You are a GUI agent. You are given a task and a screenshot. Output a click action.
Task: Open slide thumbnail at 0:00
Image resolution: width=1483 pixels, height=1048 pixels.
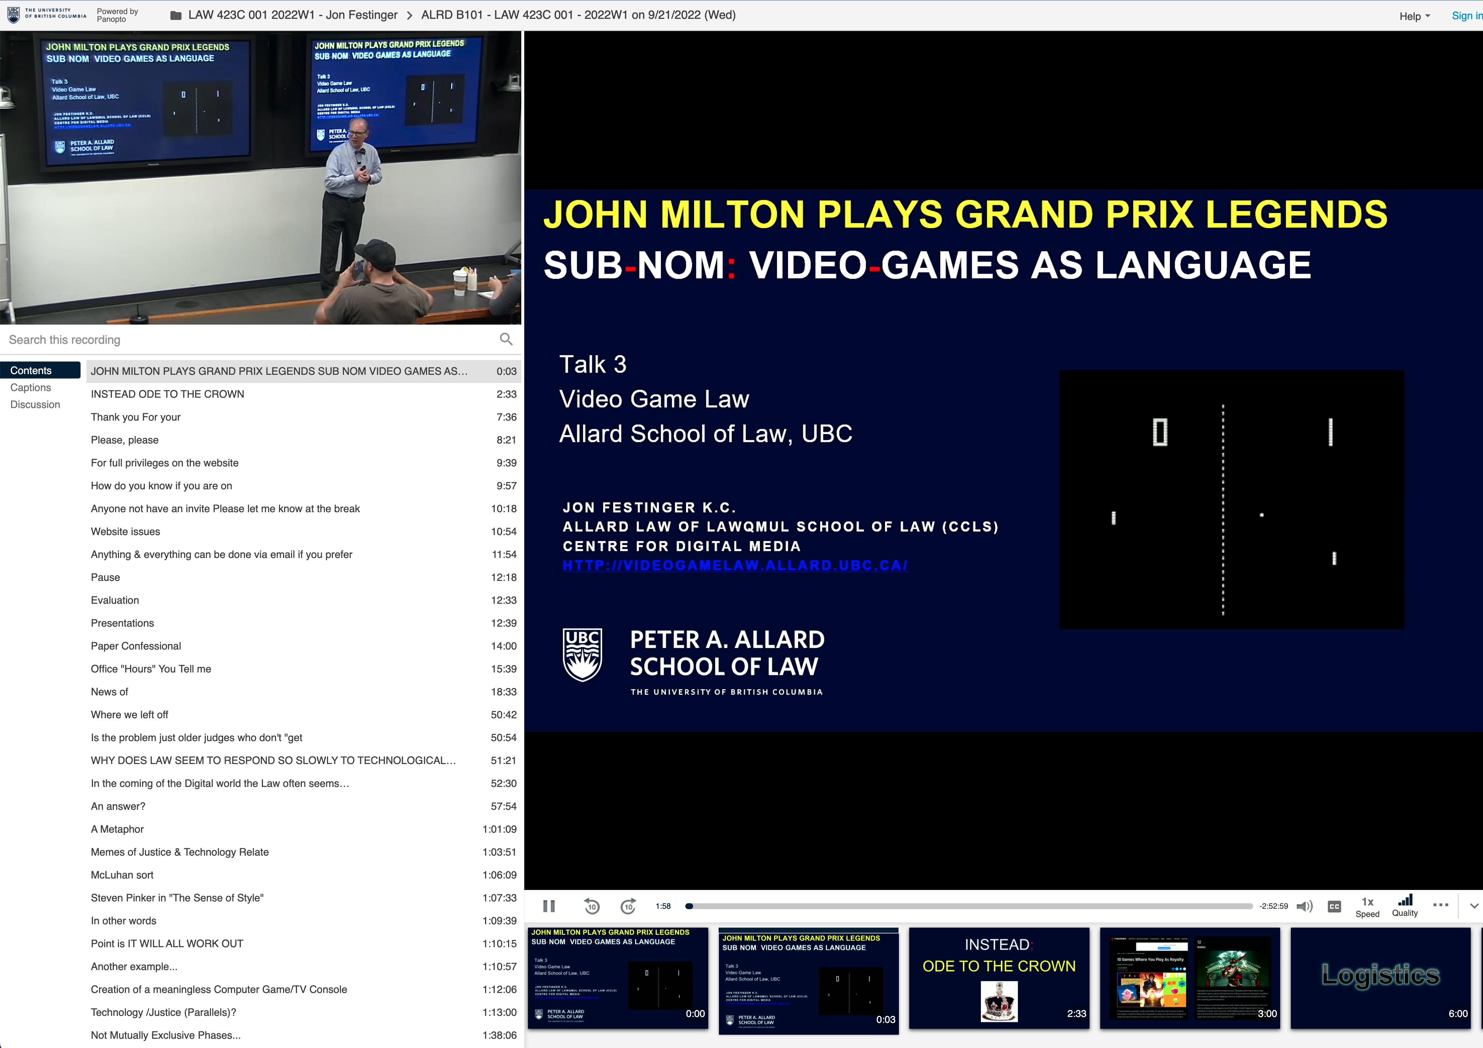coord(618,977)
